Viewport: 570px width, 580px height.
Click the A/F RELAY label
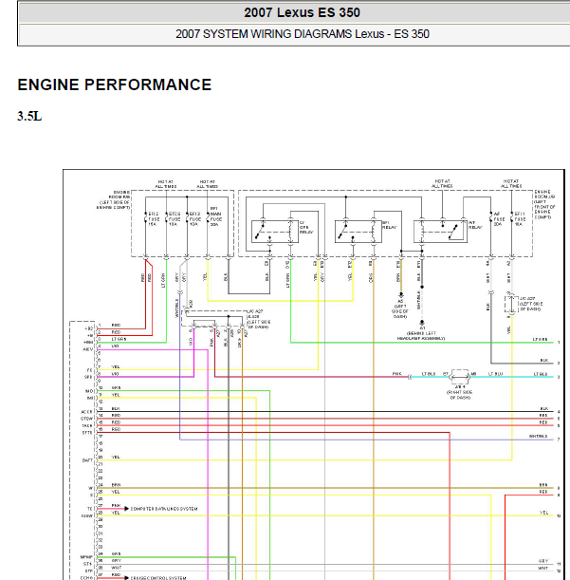click(475, 225)
